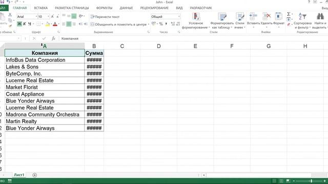The height and width of the screenshot is (184, 328).
Task: Switch to ВИД tab
Action: [x=179, y=8]
